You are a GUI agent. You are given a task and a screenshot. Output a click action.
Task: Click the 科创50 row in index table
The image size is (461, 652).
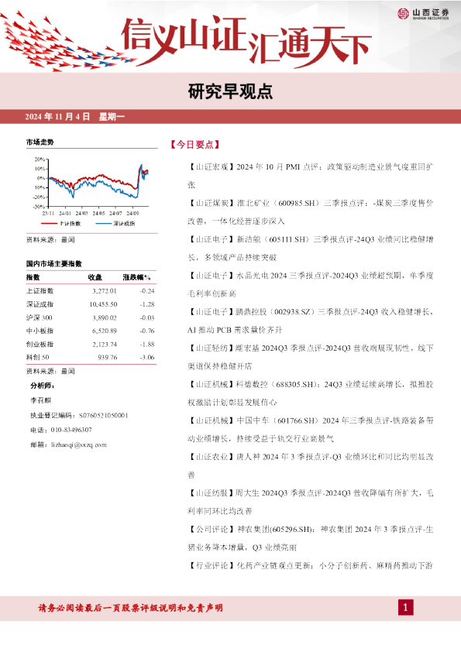(91, 357)
